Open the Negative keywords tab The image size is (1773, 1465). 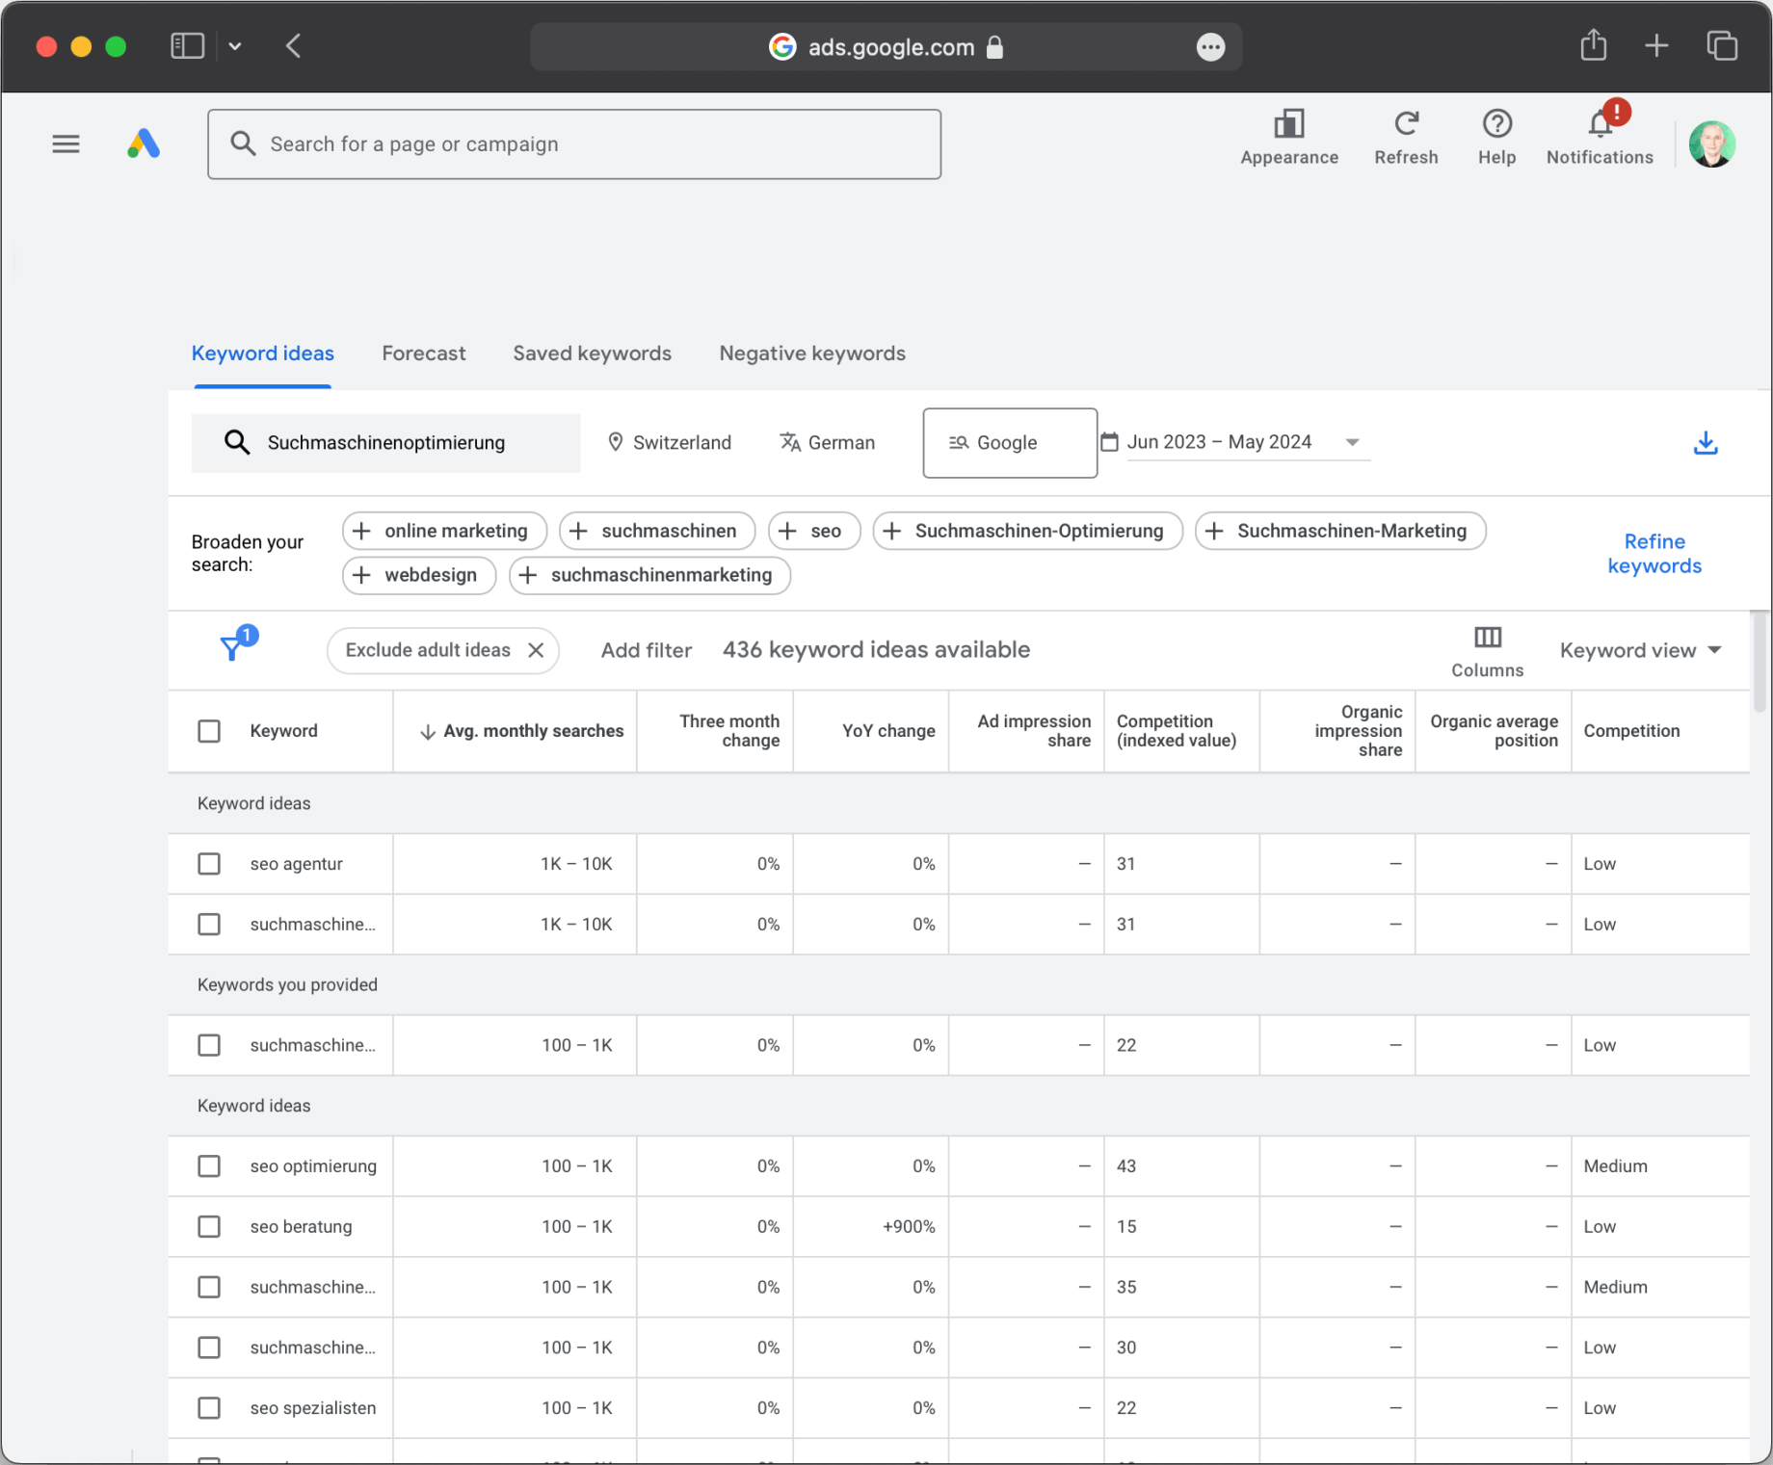click(810, 353)
